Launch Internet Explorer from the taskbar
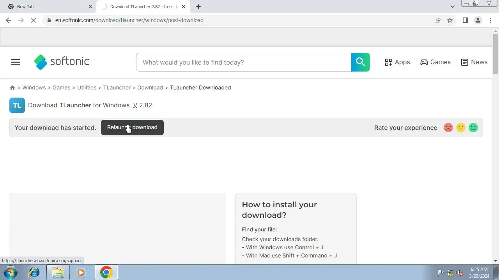 [x=34, y=273]
